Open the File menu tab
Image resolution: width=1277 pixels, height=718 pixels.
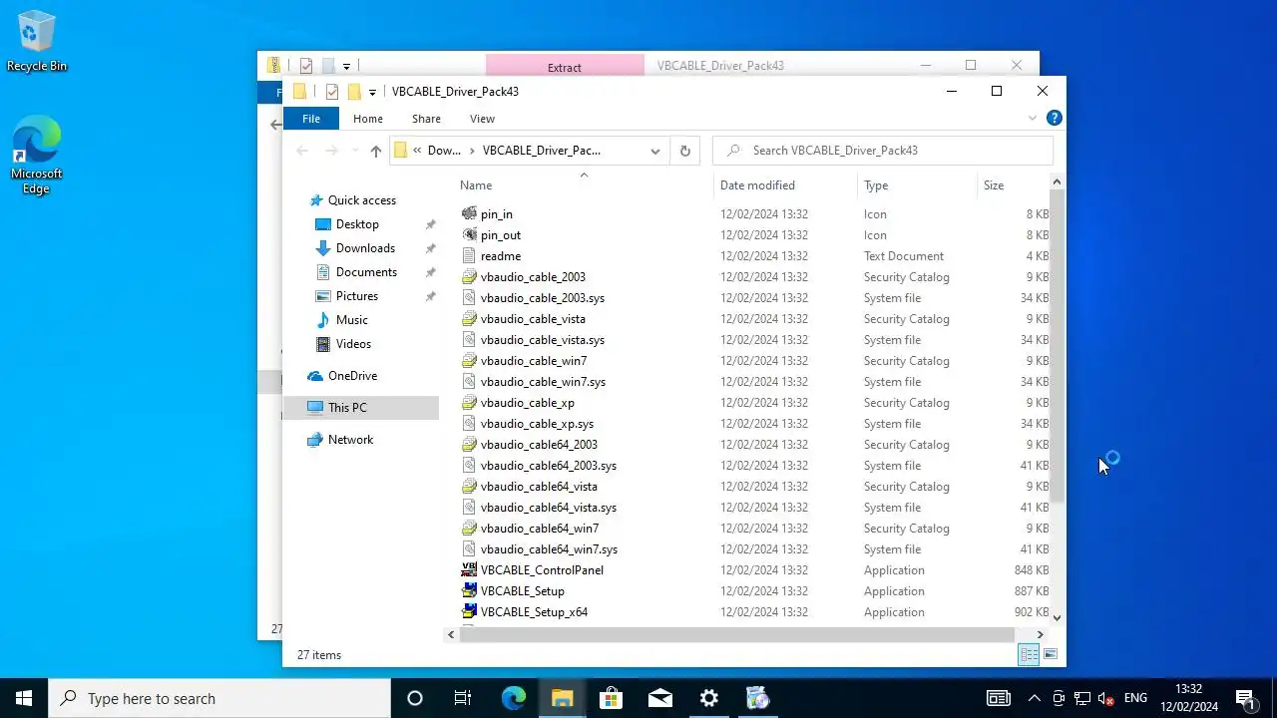311,119
